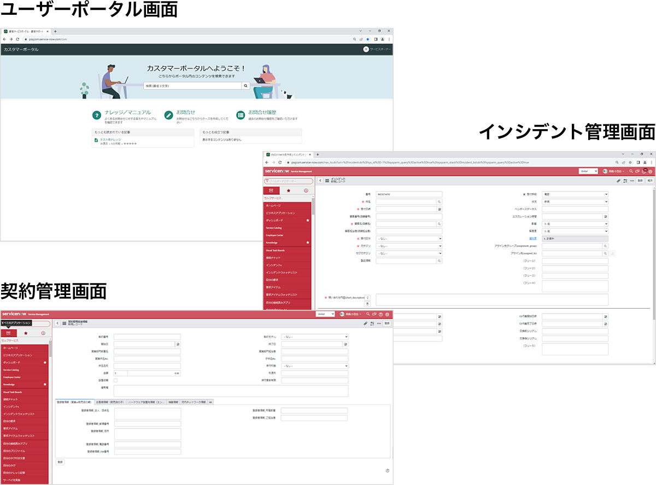
Task: Switch to history clock tab in incident navigator
Action: point(306,190)
